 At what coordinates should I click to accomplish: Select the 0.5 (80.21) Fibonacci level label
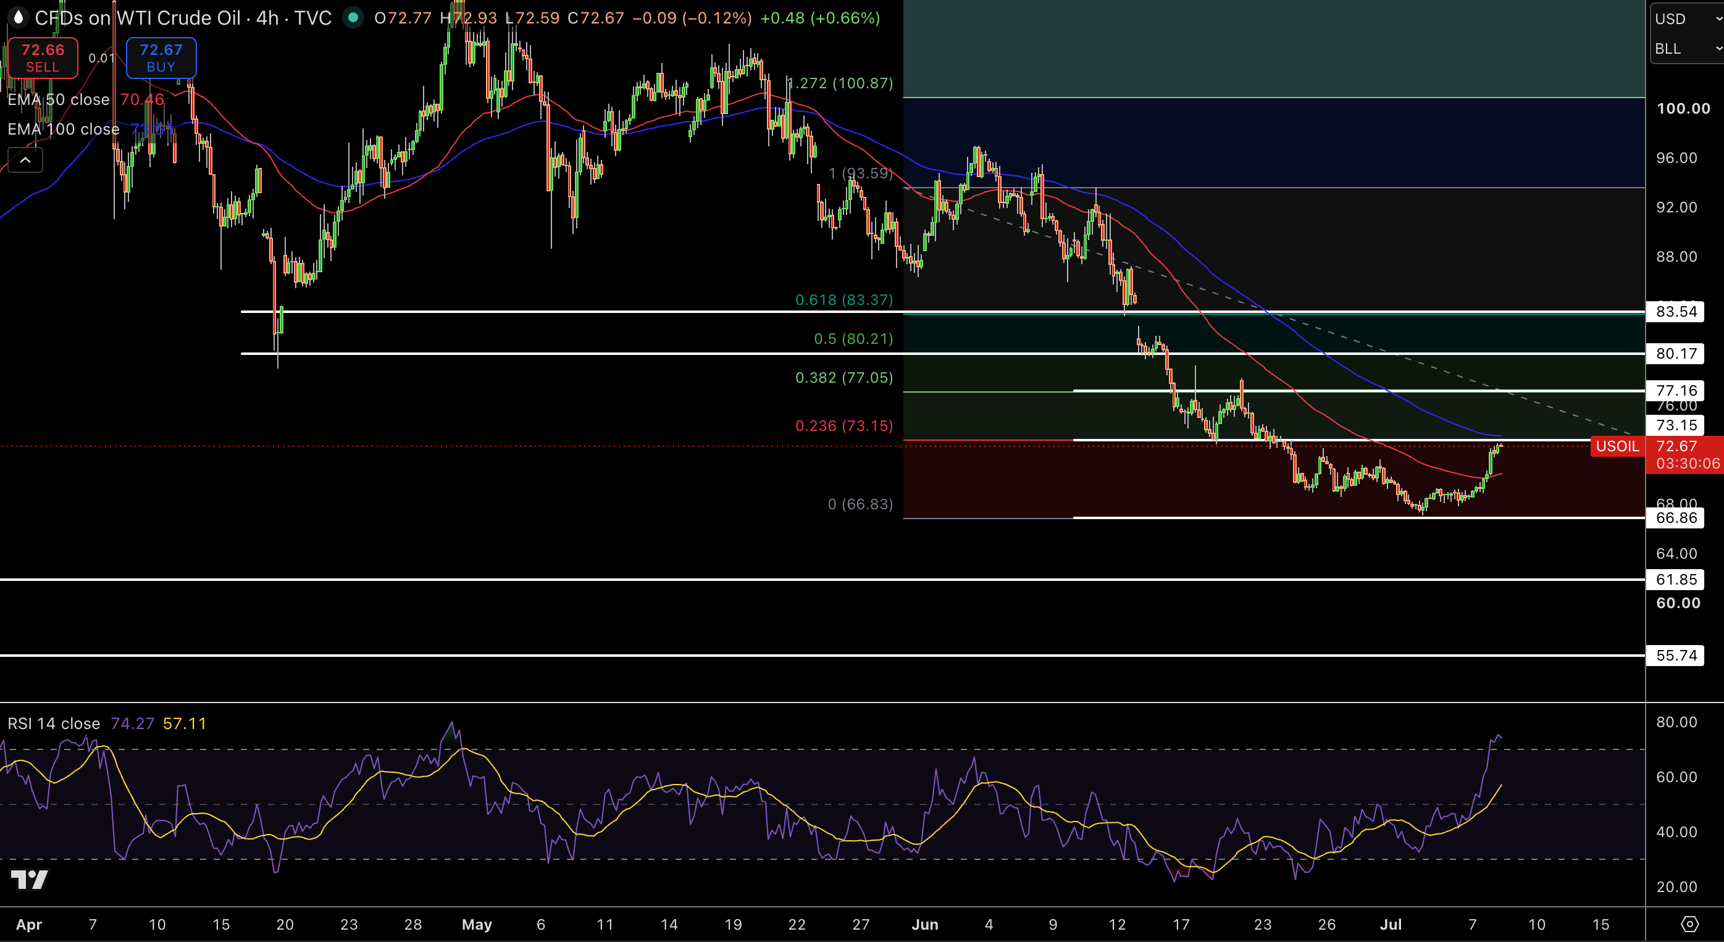(853, 338)
